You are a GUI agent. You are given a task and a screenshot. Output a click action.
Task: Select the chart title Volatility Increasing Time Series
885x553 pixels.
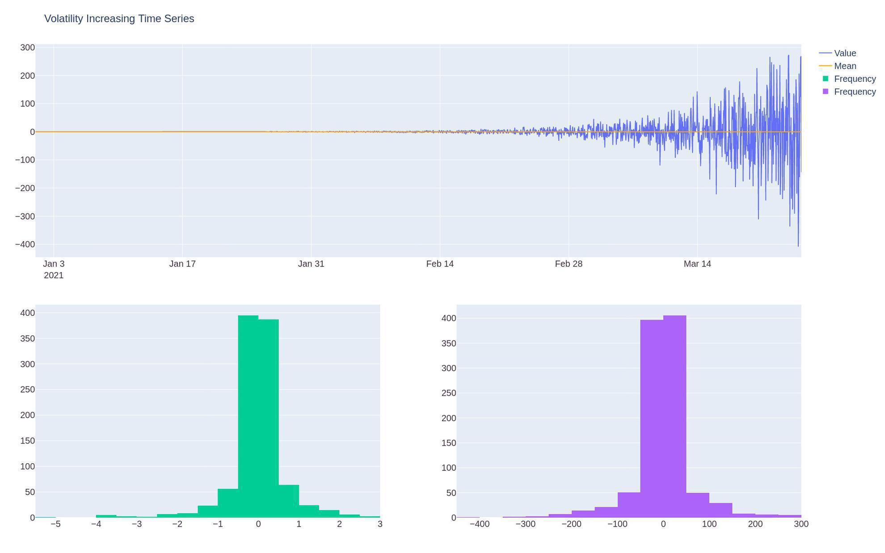click(x=119, y=18)
